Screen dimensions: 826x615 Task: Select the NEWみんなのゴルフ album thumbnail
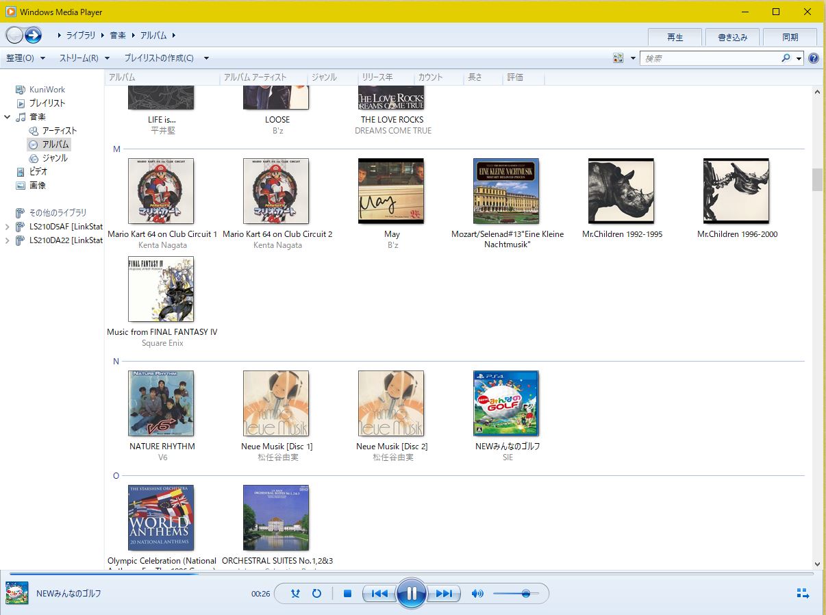coord(505,403)
